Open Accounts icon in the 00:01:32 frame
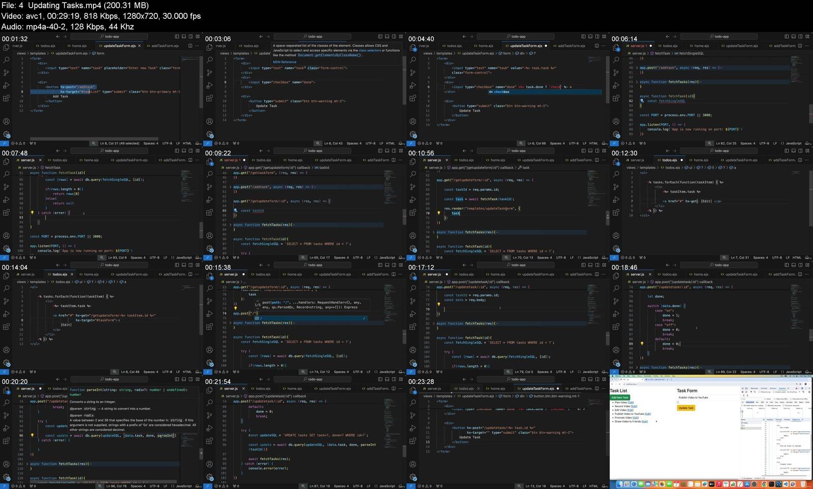 coord(6,121)
